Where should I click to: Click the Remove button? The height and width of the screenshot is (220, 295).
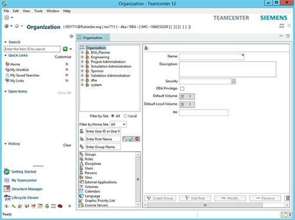(x=265, y=198)
